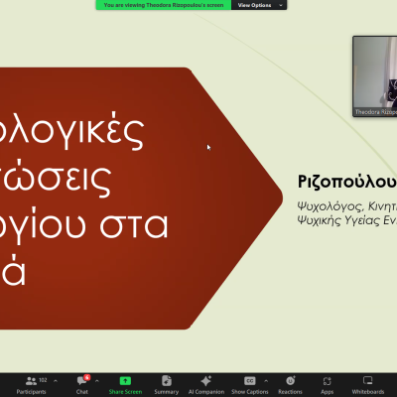Click the slide title word 'ολογικές'
Screen dimensions: 397x397
[x=71, y=131]
